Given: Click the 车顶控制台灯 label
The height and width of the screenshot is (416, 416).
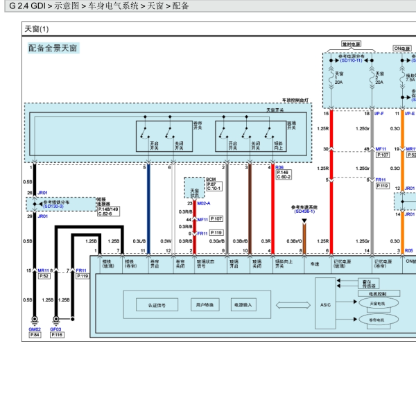Looking at the screenshot, I should 295,100.
